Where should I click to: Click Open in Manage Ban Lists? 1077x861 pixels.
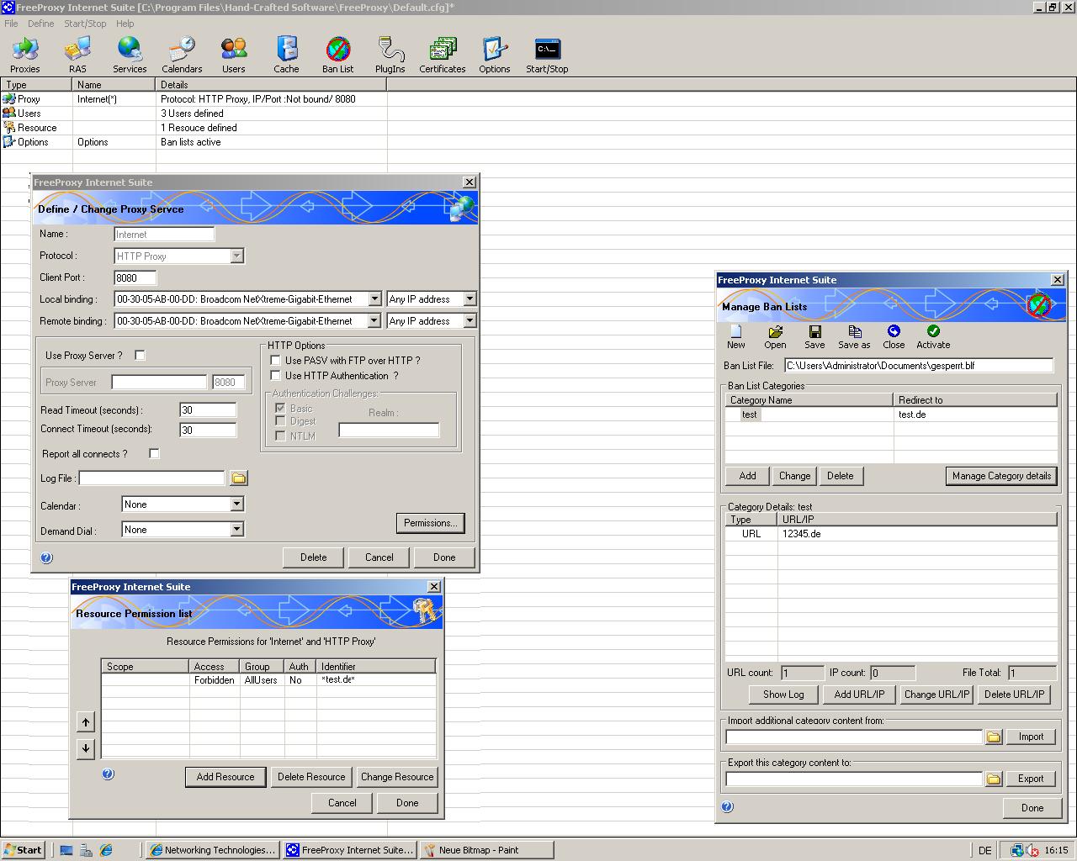coord(775,337)
